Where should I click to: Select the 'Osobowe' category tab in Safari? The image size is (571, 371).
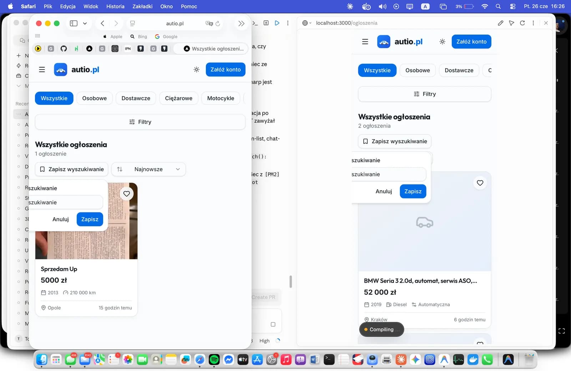pyautogui.click(x=94, y=98)
